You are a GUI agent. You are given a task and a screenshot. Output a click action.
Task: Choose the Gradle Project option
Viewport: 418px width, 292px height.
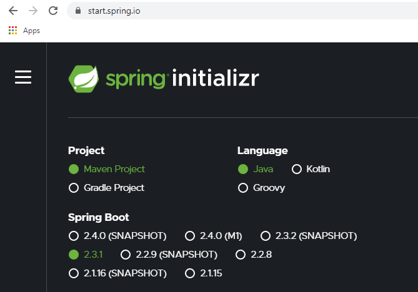[x=106, y=188]
